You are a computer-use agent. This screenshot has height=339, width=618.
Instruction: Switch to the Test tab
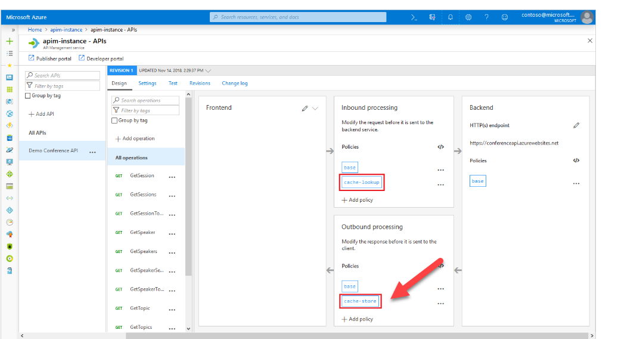point(173,84)
